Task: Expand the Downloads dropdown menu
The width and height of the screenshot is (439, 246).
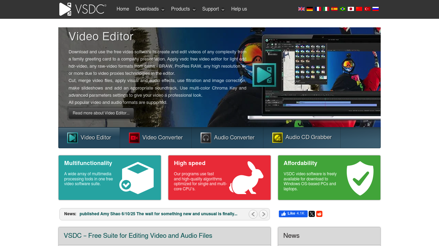Action: point(150,9)
